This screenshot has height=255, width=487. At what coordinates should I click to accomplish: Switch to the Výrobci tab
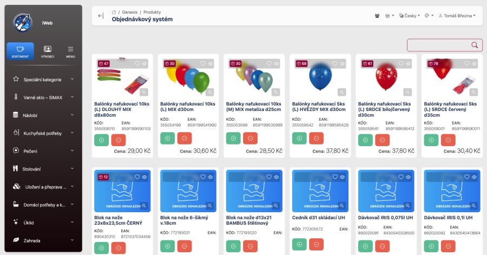48,51
